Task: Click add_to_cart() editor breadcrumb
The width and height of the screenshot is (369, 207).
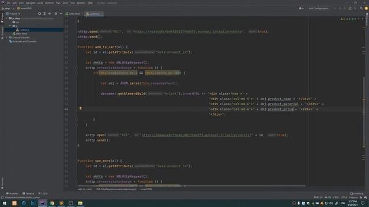Action: 85,189
